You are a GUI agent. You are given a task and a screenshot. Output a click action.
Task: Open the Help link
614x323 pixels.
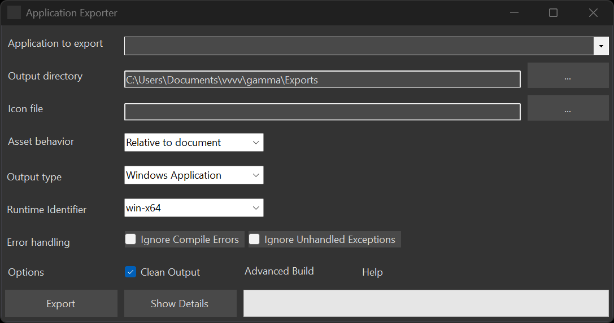pos(372,272)
